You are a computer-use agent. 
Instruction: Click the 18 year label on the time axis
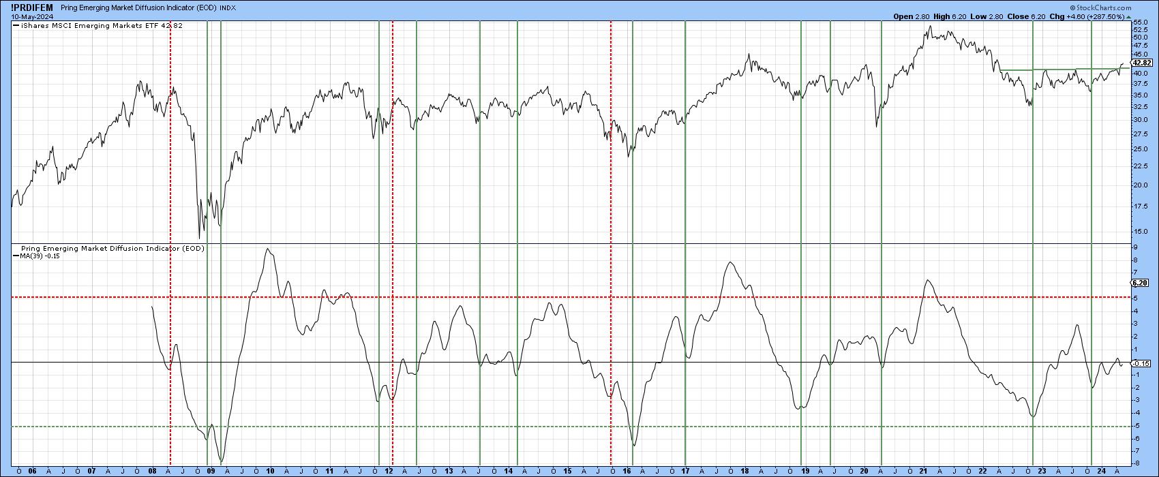745,471
